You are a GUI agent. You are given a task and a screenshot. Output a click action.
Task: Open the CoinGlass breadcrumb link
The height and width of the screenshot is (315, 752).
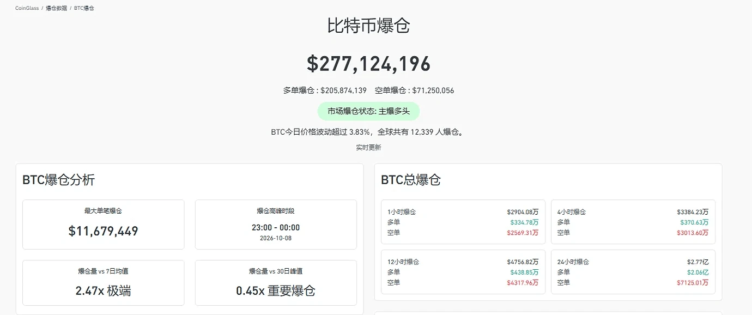(27, 8)
